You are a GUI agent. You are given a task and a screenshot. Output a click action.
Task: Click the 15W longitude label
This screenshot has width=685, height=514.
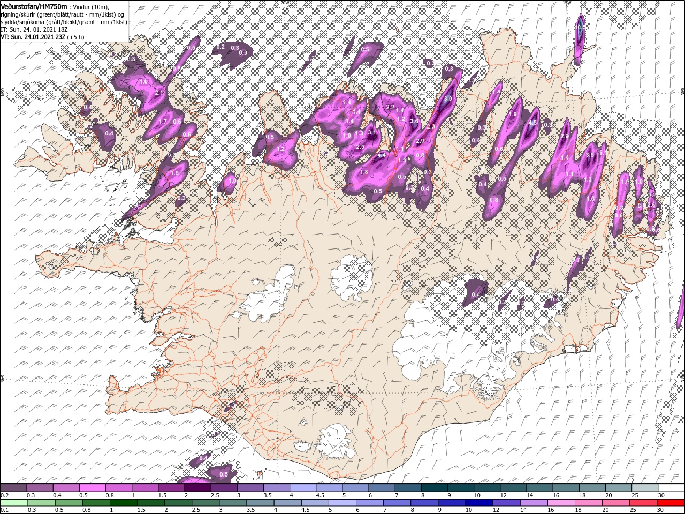click(x=567, y=3)
